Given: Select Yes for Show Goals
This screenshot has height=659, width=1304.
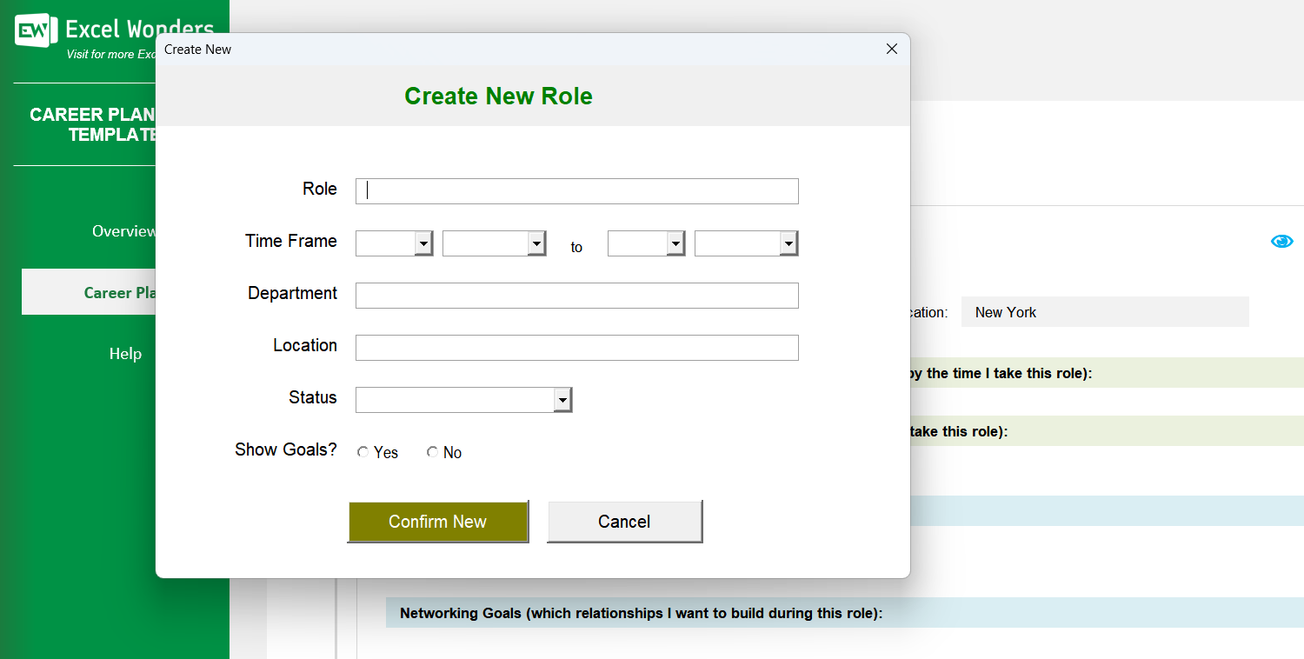Looking at the screenshot, I should pyautogui.click(x=363, y=450).
